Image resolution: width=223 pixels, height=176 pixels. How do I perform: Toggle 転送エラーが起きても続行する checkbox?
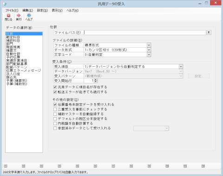point(55,92)
